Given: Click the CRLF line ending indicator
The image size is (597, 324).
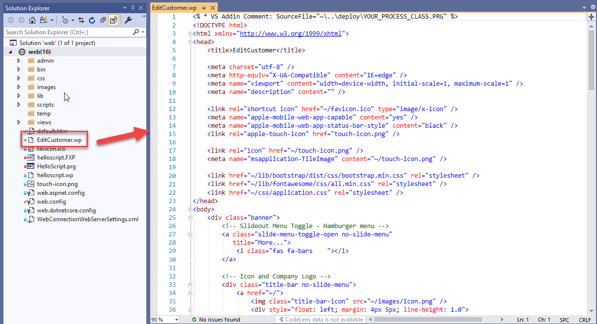Looking at the screenshot, I should tap(585, 320).
